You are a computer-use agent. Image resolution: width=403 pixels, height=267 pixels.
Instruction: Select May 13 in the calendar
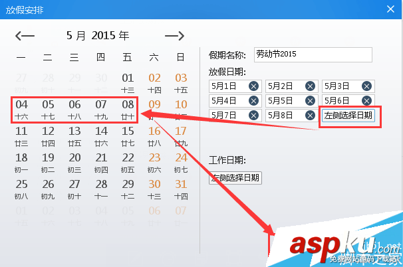point(74,136)
